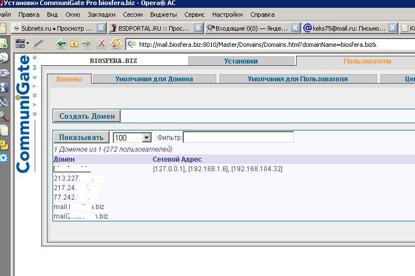
Task: Open the yellow Notes panel in sidebar
Action: coord(4,144)
